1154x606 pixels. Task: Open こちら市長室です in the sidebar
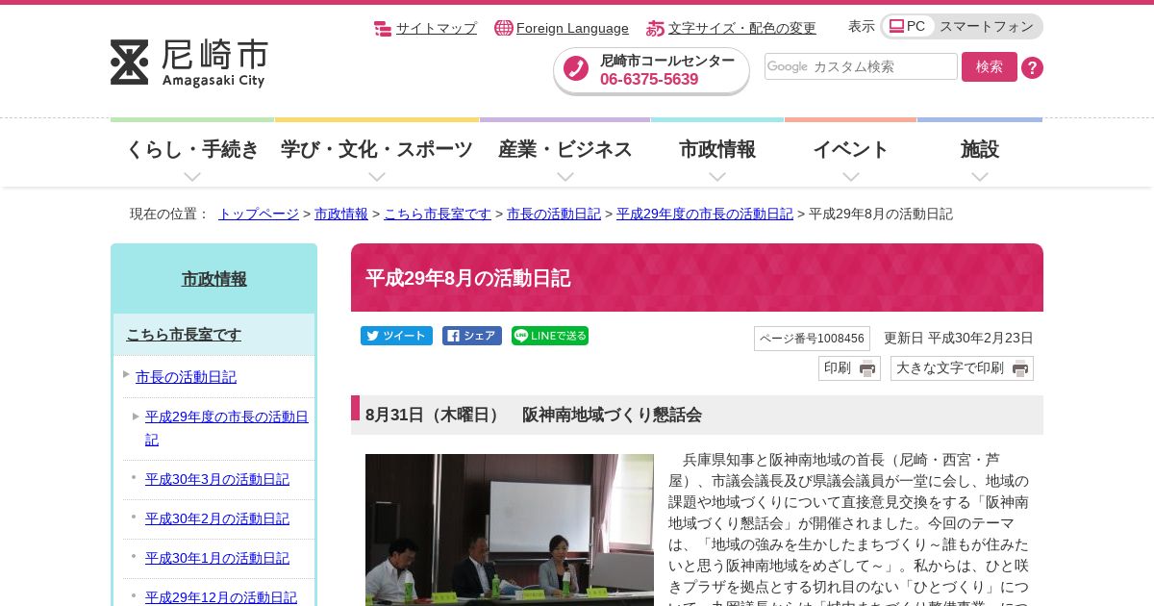(184, 335)
